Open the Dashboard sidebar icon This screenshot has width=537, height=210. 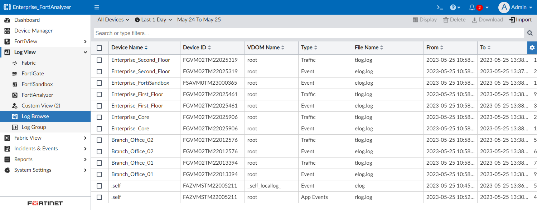[x=8, y=20]
